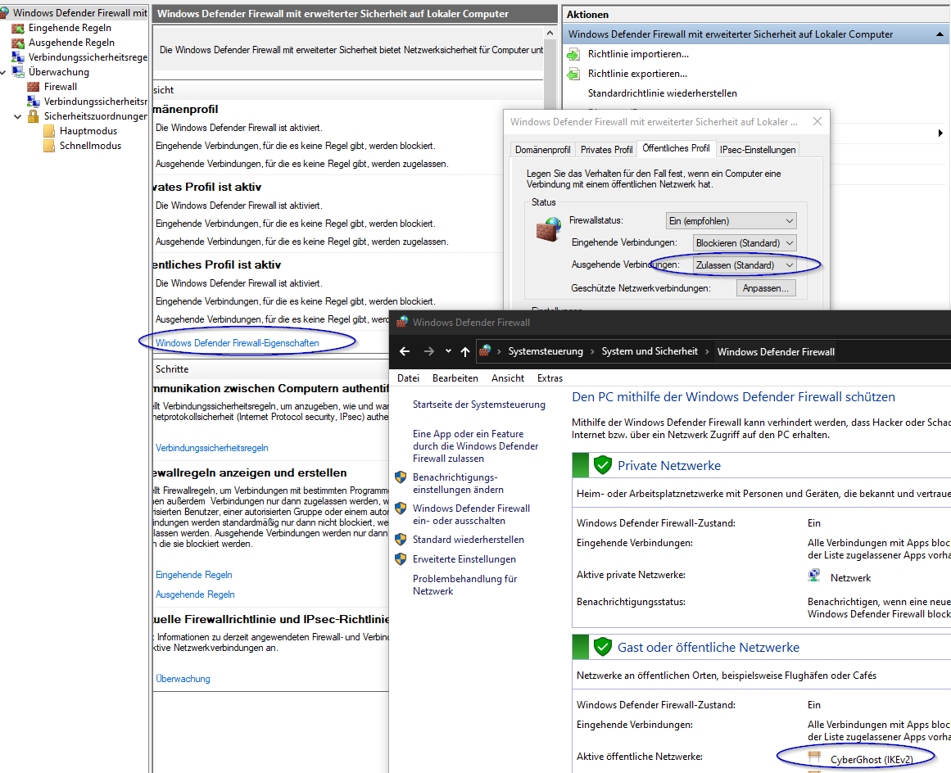Select Ausgehende Regeln in the left tree
Screen dimensions: 951x773
(71, 43)
